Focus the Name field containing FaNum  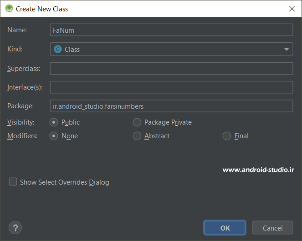(171, 30)
